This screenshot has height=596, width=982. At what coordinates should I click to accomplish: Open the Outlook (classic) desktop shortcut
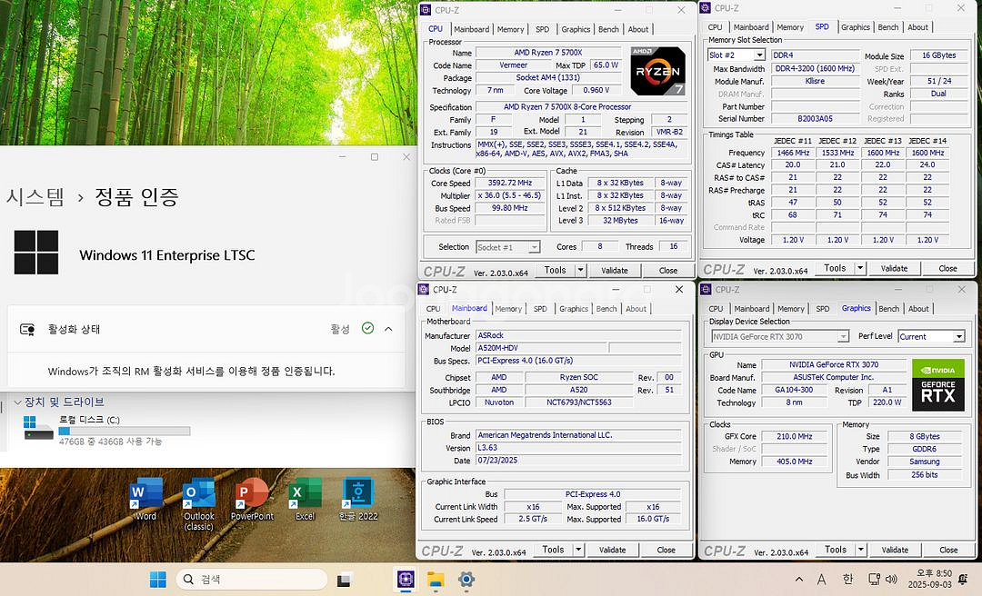click(x=198, y=503)
